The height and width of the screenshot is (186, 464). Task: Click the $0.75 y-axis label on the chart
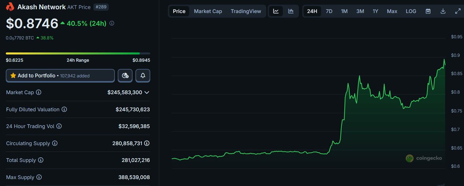(456, 111)
